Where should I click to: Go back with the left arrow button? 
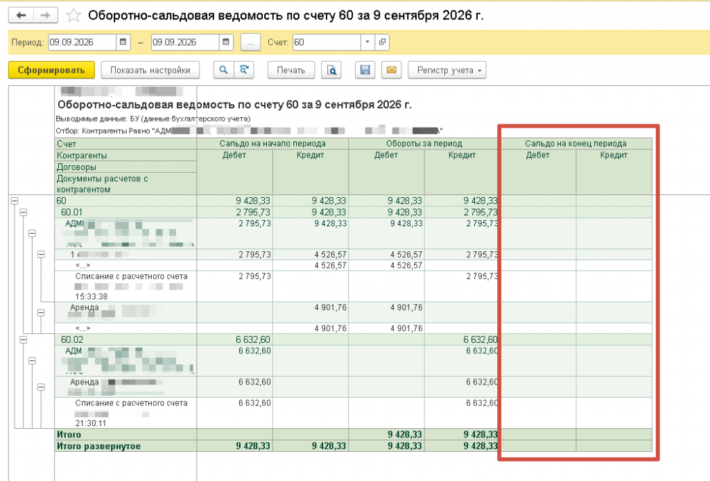click(x=21, y=15)
